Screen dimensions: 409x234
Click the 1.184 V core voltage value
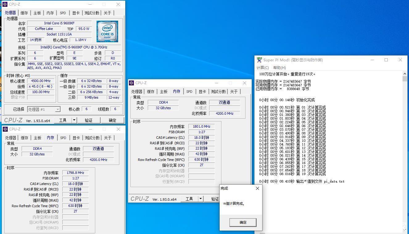81,40
